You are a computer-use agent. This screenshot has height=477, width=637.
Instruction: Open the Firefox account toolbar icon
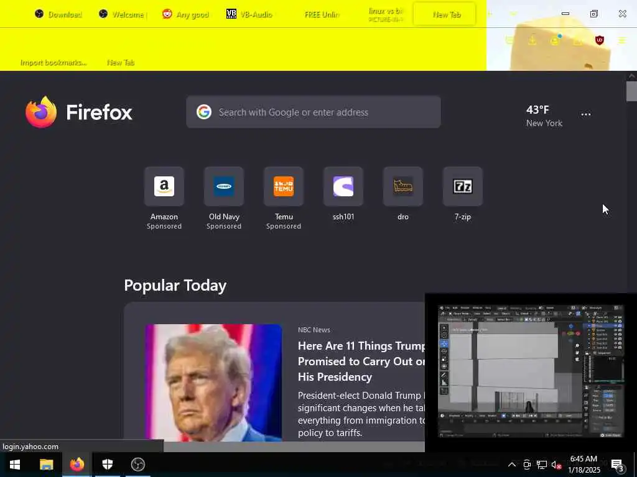554,40
